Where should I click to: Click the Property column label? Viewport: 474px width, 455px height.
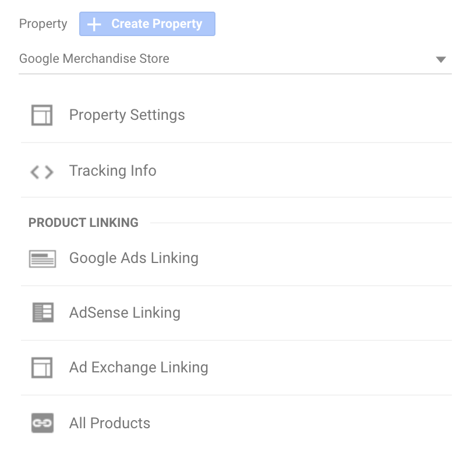pyautogui.click(x=43, y=24)
